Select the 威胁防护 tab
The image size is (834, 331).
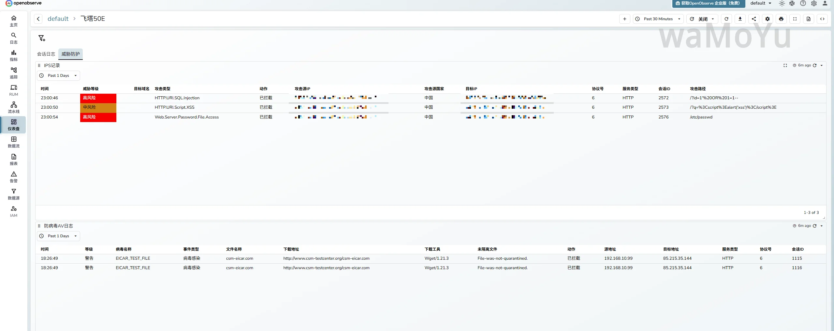70,54
